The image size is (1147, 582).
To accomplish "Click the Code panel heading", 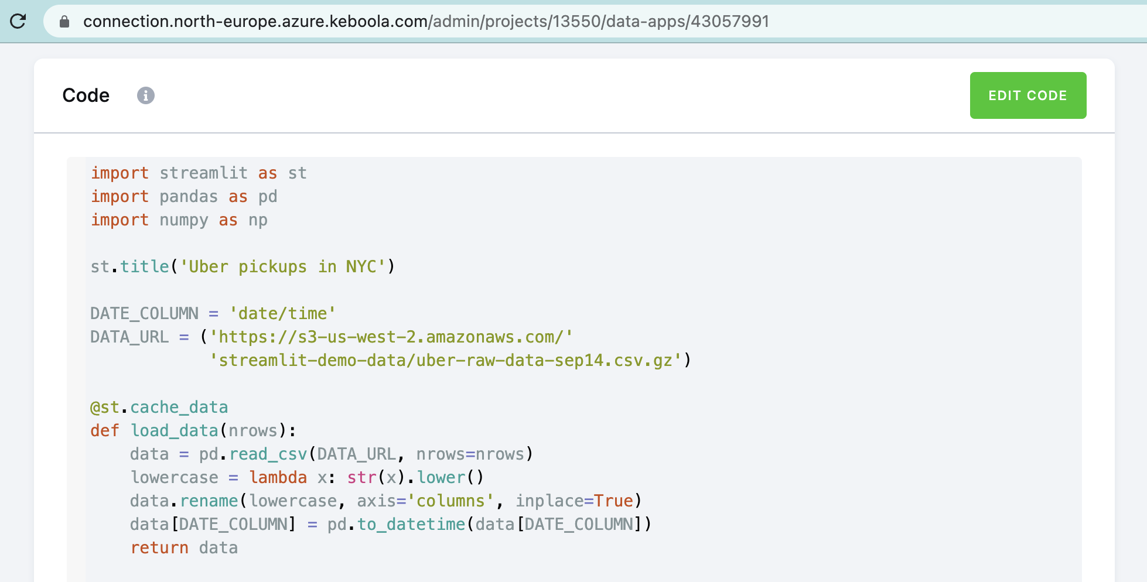I will 86,95.
